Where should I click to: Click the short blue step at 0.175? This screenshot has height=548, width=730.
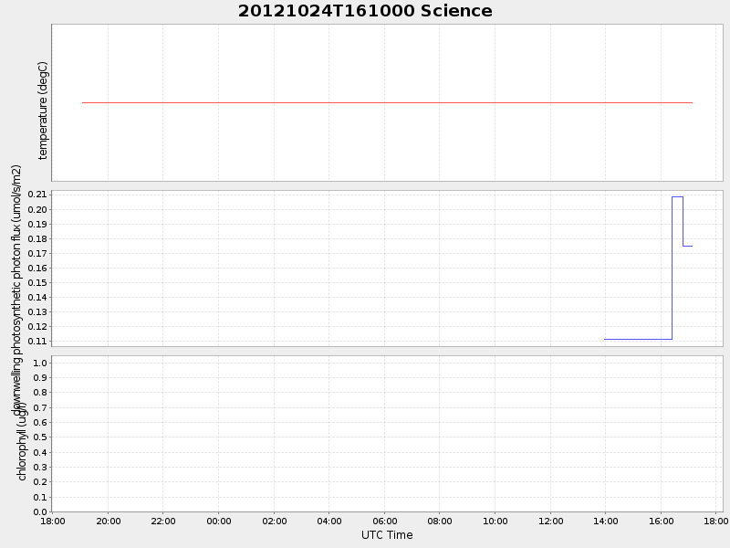[687, 246]
